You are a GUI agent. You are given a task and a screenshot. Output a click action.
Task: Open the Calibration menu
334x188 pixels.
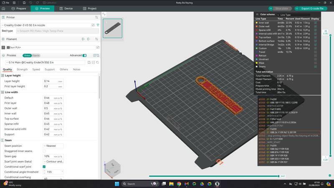tap(49, 3)
